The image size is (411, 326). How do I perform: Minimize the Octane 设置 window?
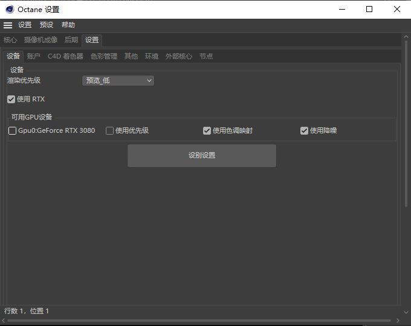342,10
